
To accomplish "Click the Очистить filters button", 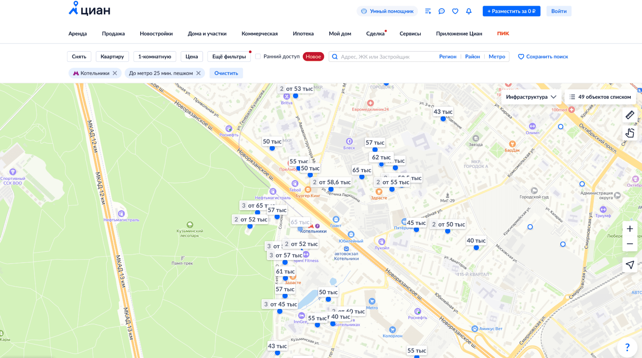I will click(x=226, y=73).
